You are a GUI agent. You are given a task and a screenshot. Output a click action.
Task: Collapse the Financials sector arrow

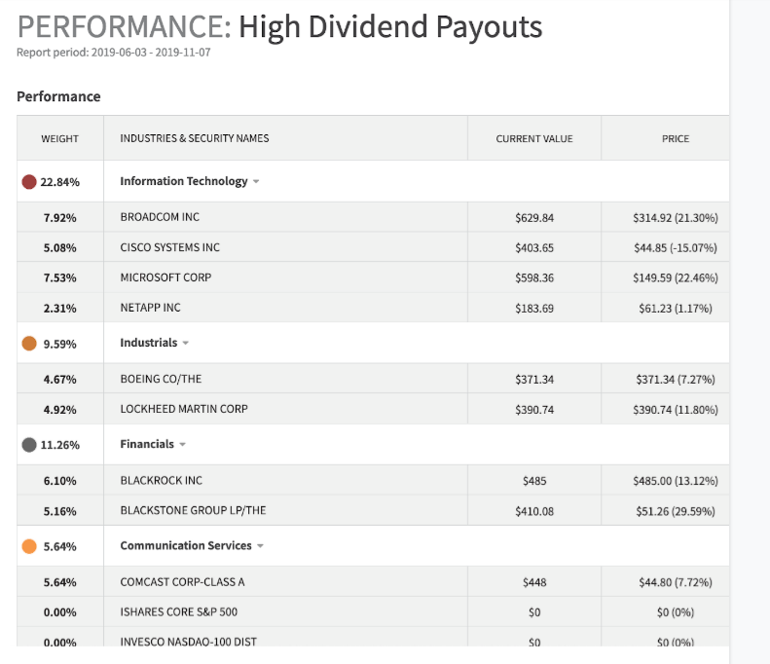coord(182,445)
